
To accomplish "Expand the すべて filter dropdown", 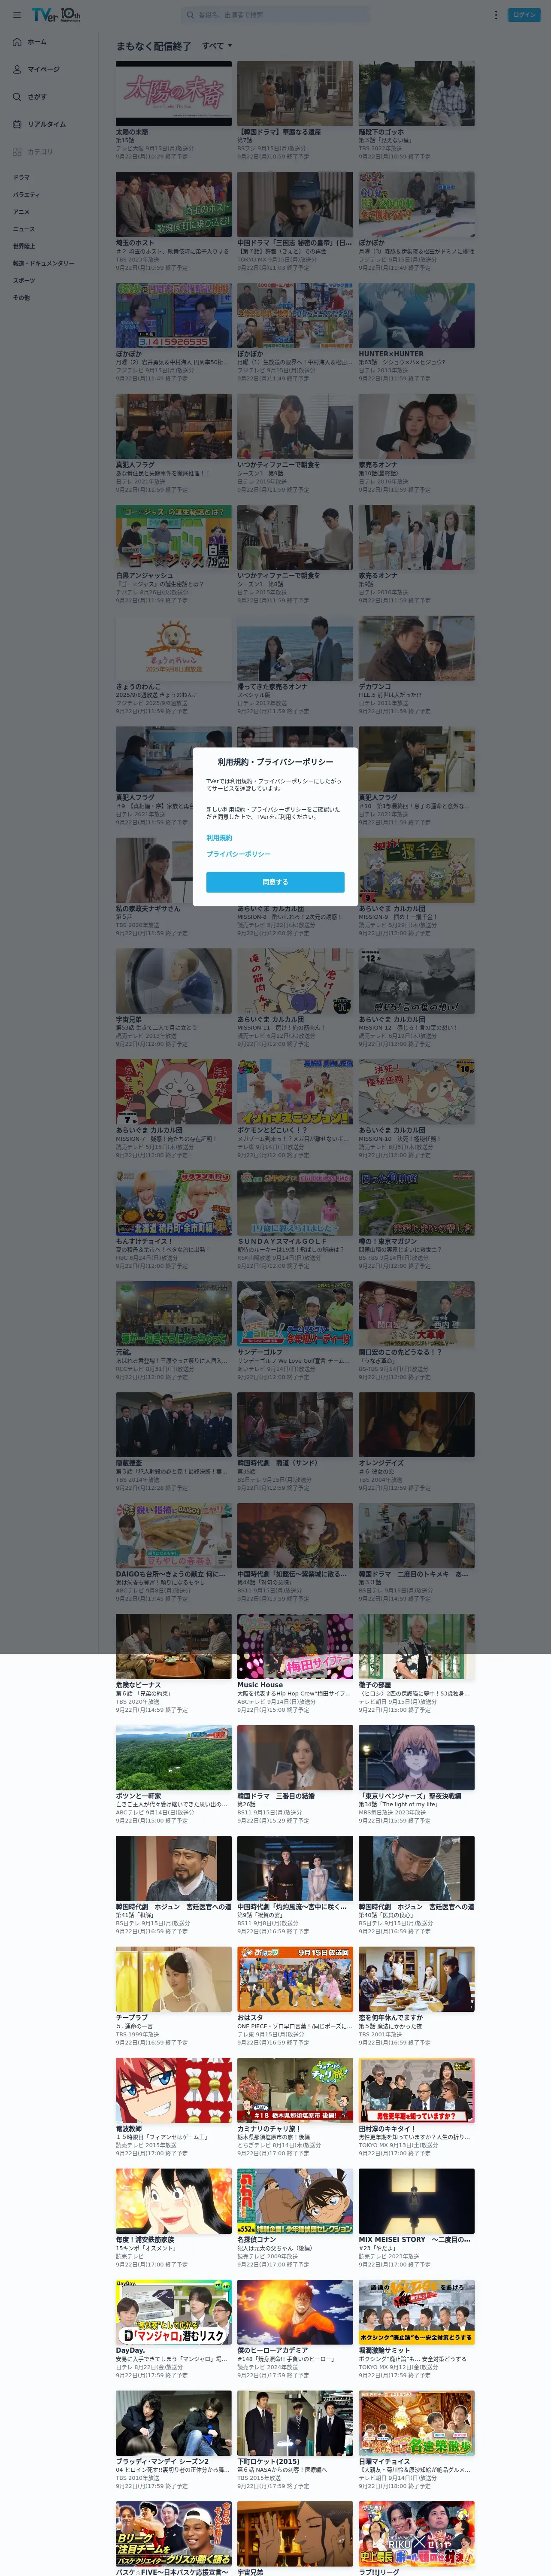I will (217, 46).
